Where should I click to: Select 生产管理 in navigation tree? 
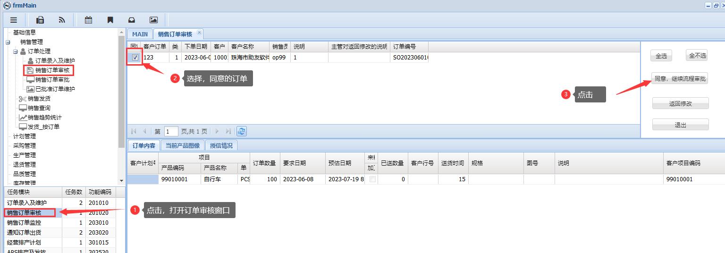pyautogui.click(x=24, y=155)
